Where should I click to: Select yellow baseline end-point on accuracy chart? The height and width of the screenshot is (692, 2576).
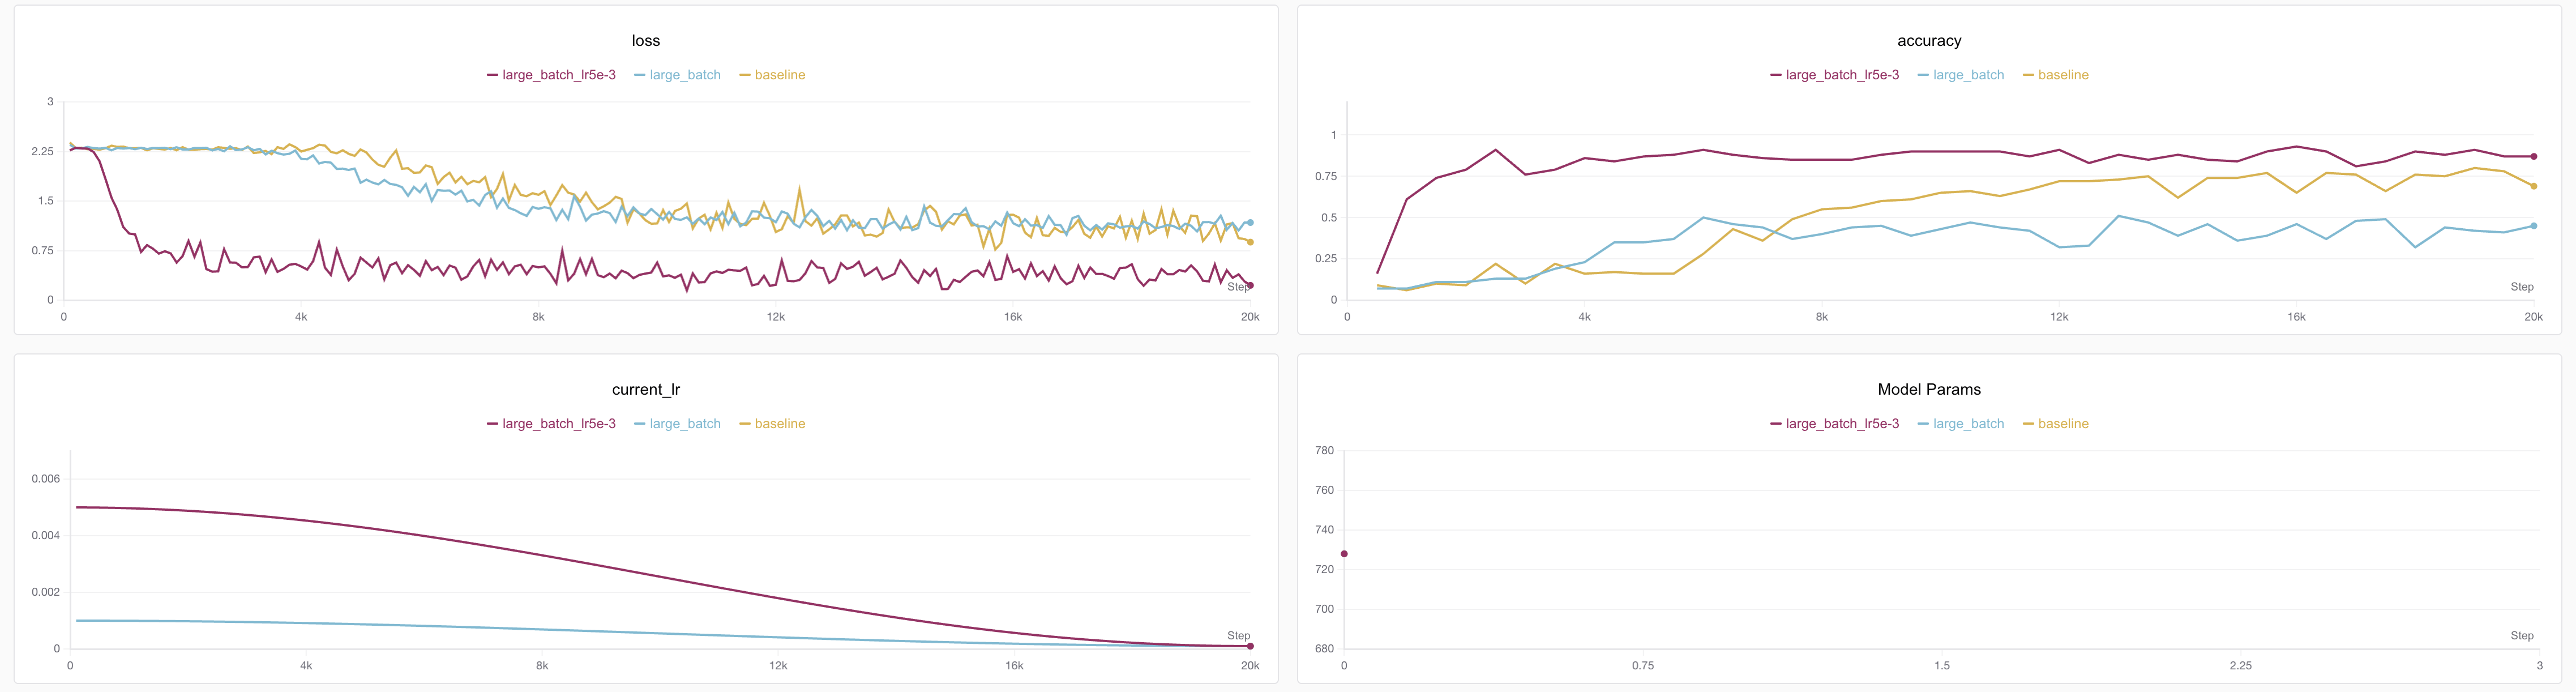(x=2533, y=186)
